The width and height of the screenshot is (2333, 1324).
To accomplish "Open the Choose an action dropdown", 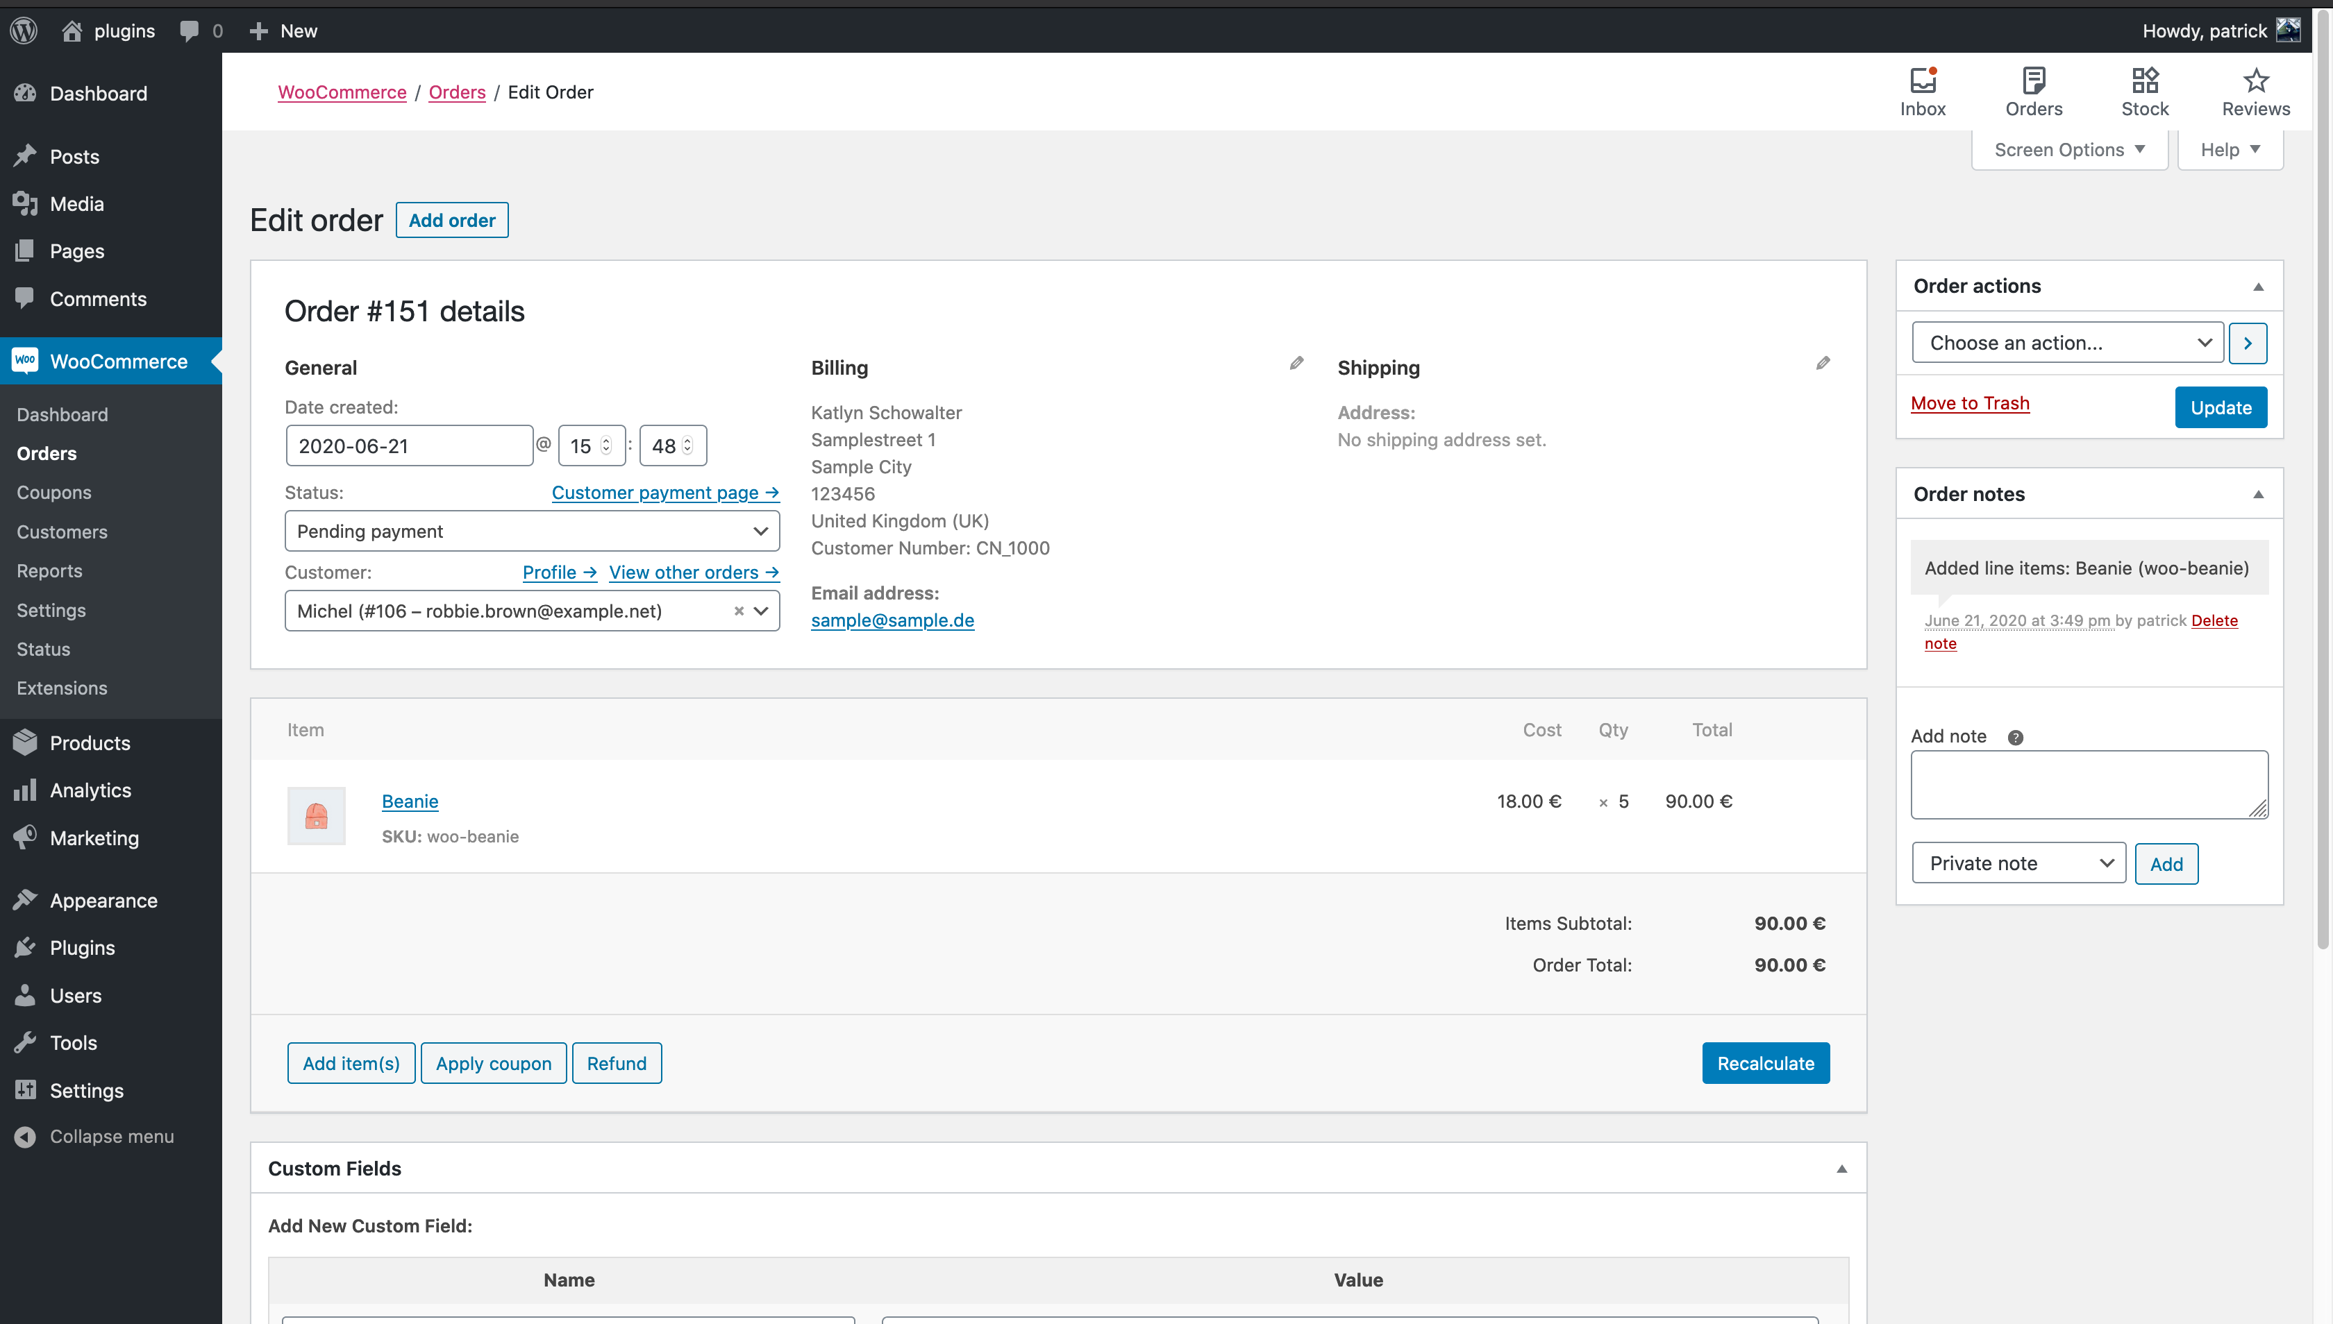I will (x=2067, y=343).
